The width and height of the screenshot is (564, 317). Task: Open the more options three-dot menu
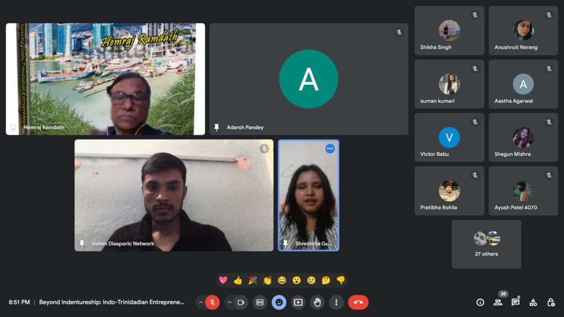[x=336, y=302]
